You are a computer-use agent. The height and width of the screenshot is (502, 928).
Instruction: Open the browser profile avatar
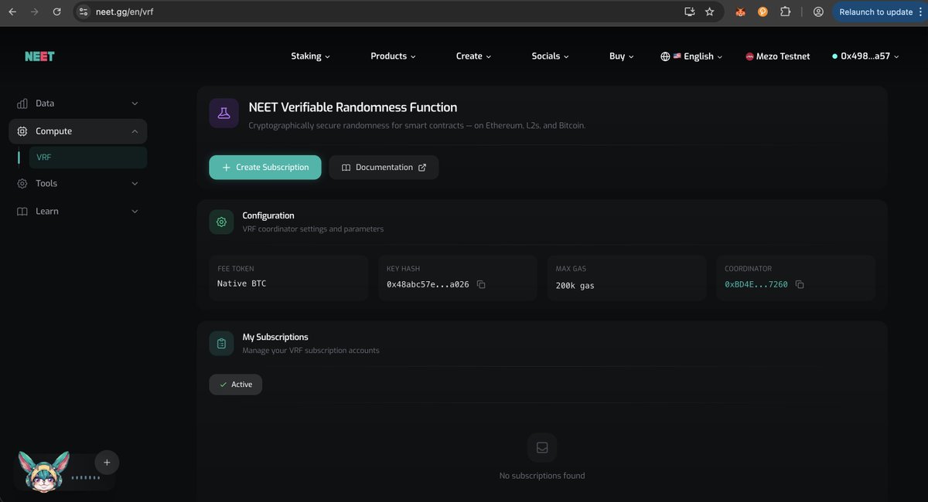(x=818, y=12)
